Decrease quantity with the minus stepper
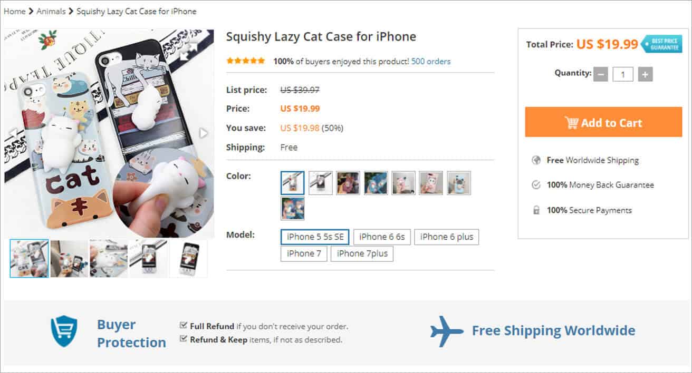 [601, 74]
